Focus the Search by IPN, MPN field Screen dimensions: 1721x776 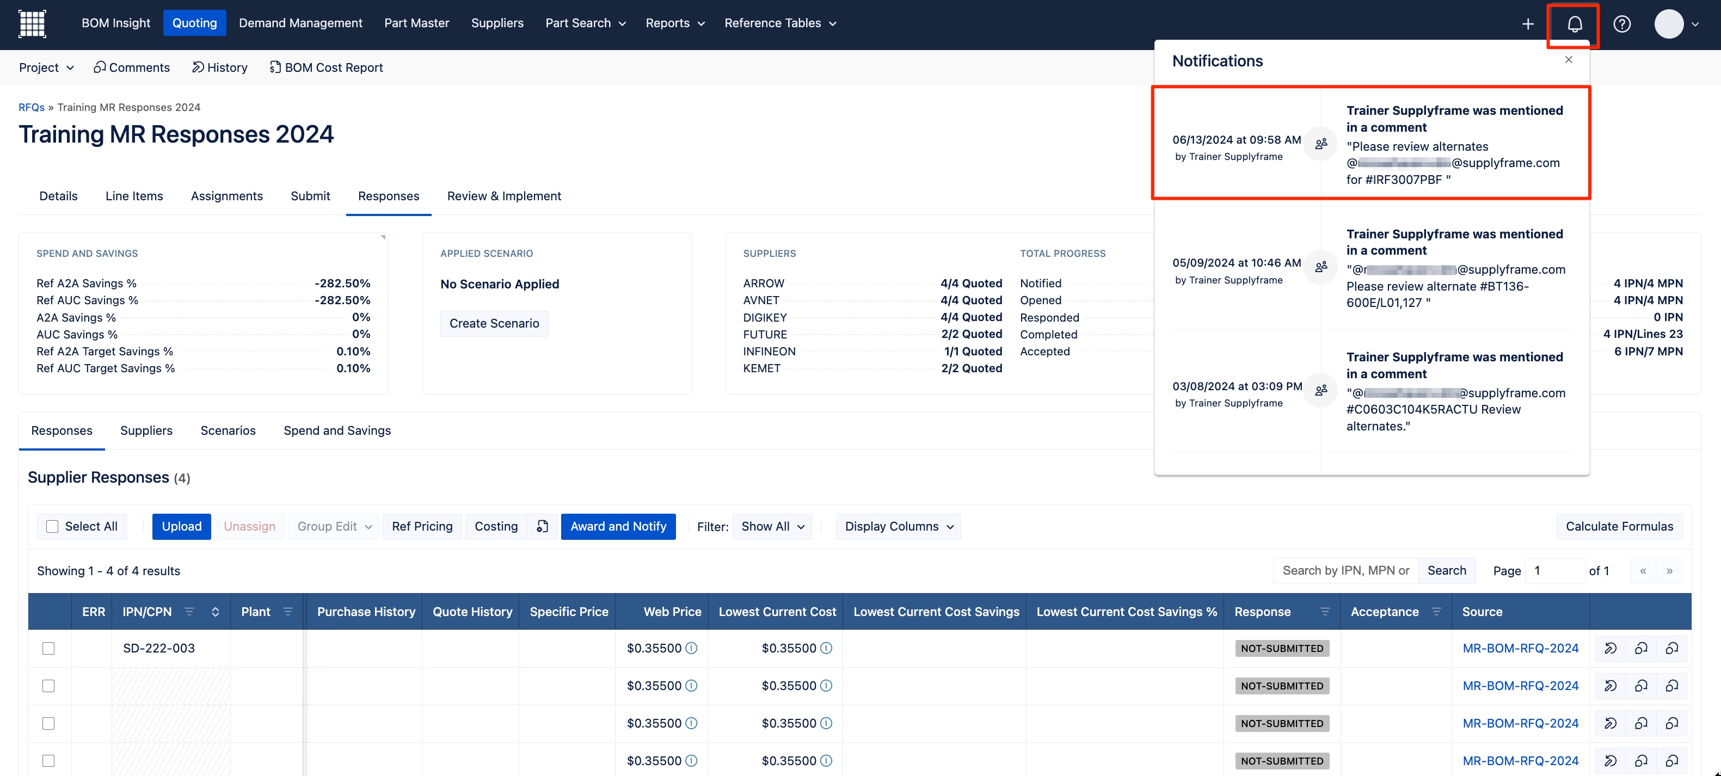(1345, 570)
